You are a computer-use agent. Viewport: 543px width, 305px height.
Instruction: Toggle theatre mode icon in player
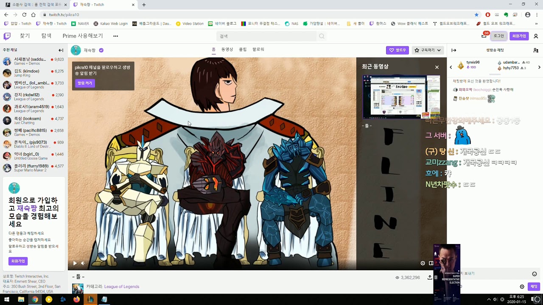pyautogui.click(x=431, y=263)
